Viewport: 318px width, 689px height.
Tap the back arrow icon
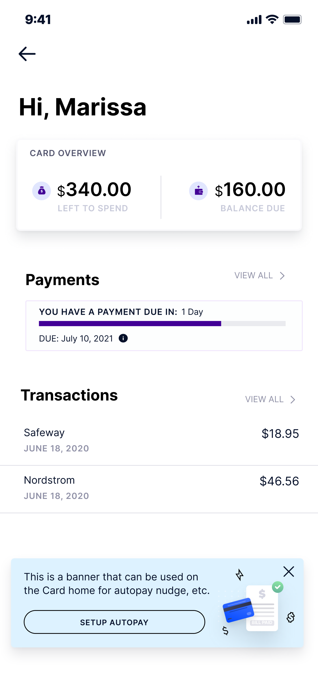point(27,54)
